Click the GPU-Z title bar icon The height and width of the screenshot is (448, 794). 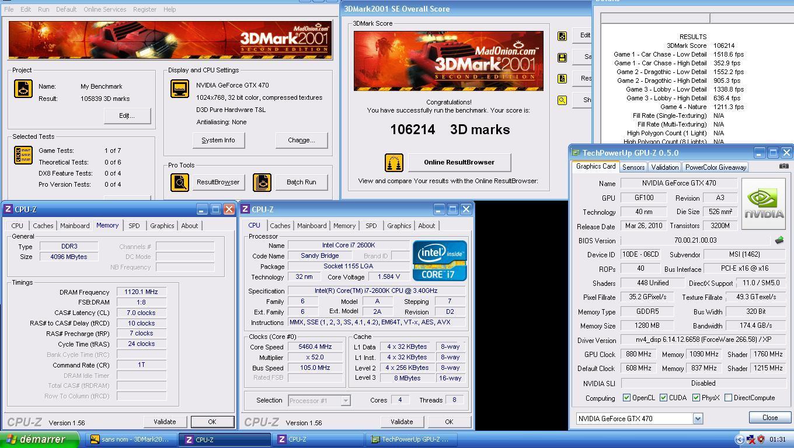(x=576, y=153)
